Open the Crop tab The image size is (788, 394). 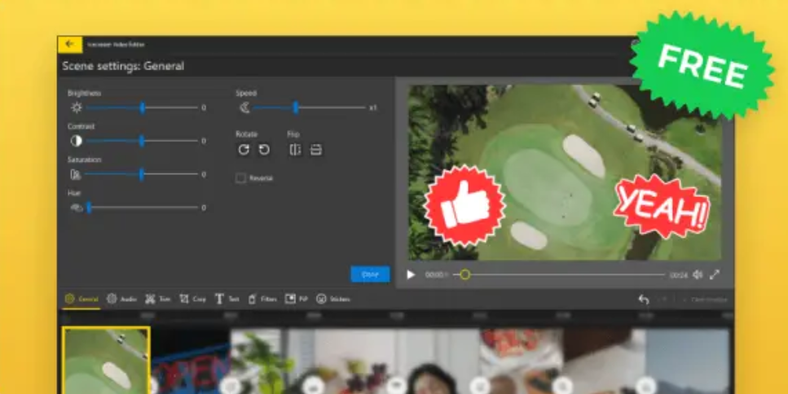(193, 299)
